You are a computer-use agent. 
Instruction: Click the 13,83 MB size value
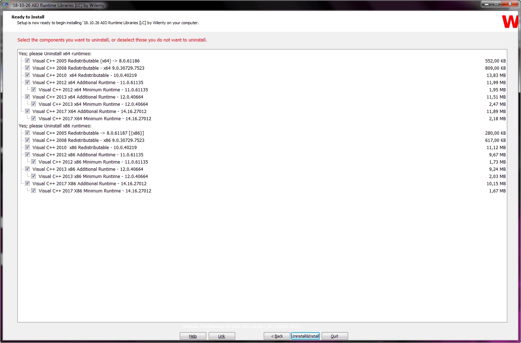(x=496, y=75)
